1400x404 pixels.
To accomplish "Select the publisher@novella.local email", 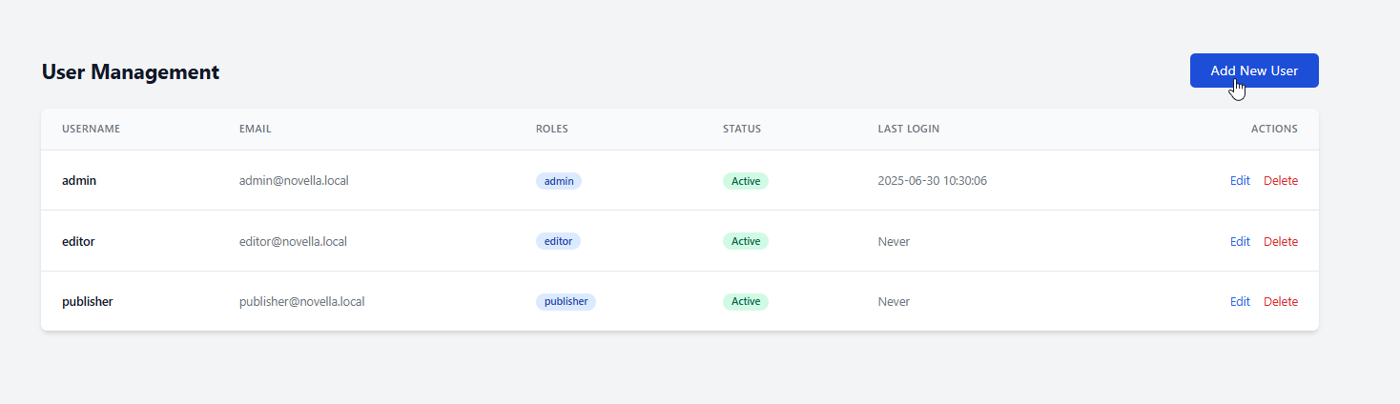I will click(x=301, y=302).
